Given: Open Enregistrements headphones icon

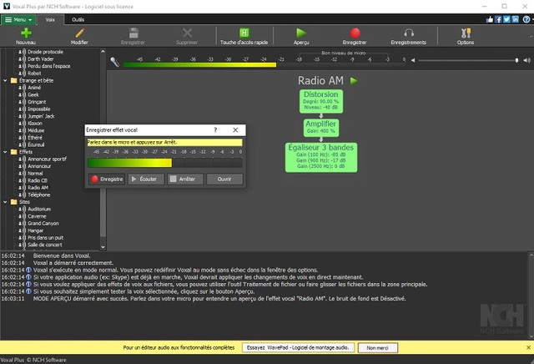Looking at the screenshot, I should click(409, 33).
